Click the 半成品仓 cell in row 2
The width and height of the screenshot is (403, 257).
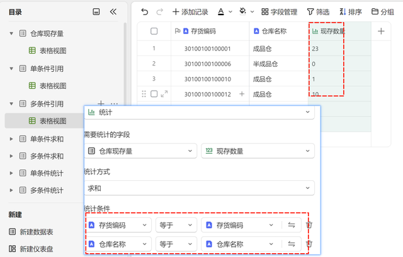[278, 64]
